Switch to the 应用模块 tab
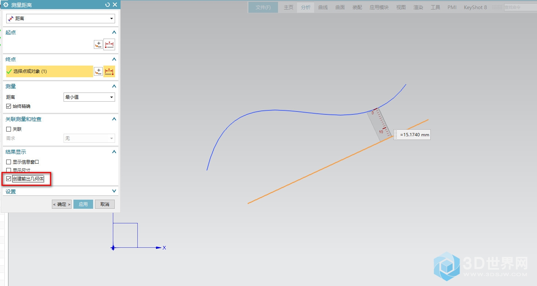Viewport: 537px width, 286px height. pyautogui.click(x=379, y=7)
